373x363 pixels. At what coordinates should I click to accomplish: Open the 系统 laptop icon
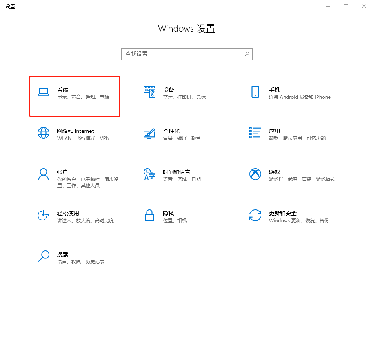[44, 92]
